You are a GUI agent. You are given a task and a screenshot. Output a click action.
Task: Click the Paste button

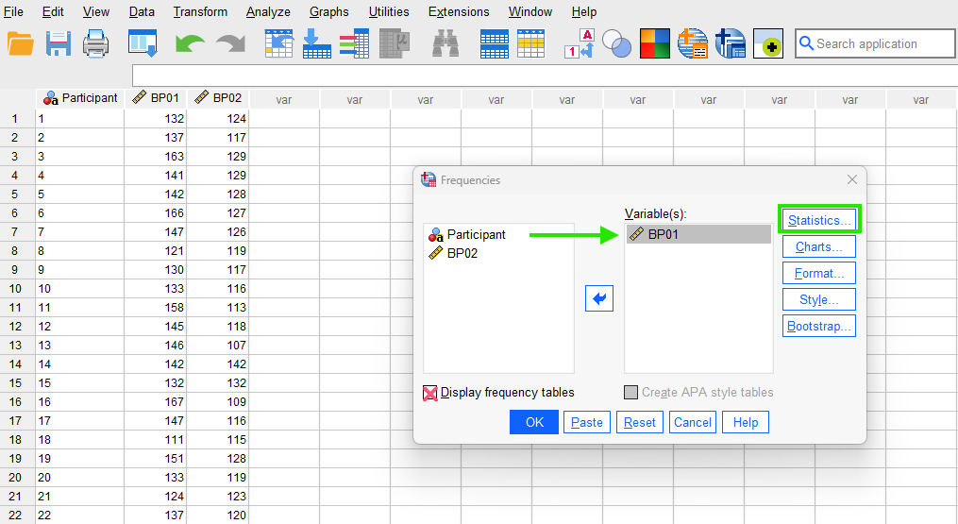click(x=586, y=422)
